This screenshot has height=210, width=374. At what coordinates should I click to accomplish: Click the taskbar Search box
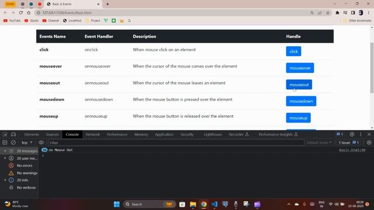click(150, 204)
